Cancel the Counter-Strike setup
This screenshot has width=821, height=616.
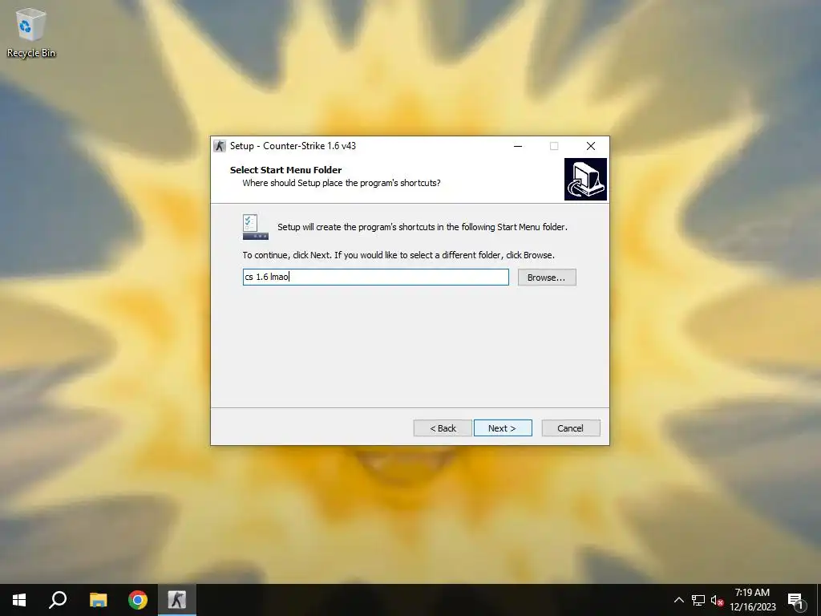(x=571, y=428)
